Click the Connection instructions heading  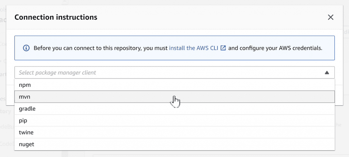[x=56, y=17]
